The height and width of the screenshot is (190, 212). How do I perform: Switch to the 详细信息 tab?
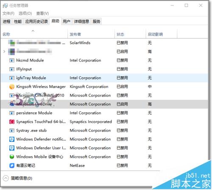(x=81, y=22)
